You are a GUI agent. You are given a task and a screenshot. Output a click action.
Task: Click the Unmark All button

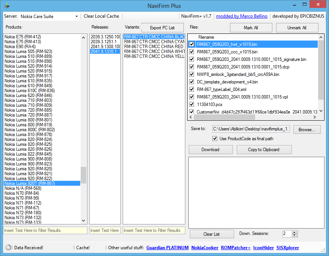297,28
